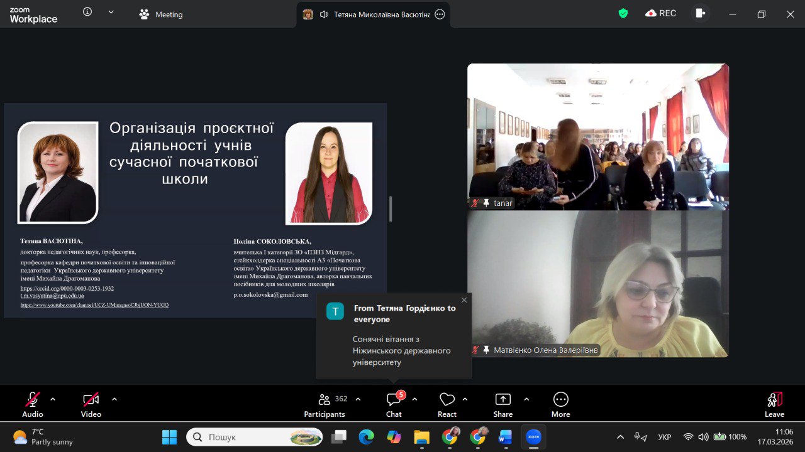Open speaker options ellipsis in the top tab
The height and width of the screenshot is (452, 805).
pos(440,14)
